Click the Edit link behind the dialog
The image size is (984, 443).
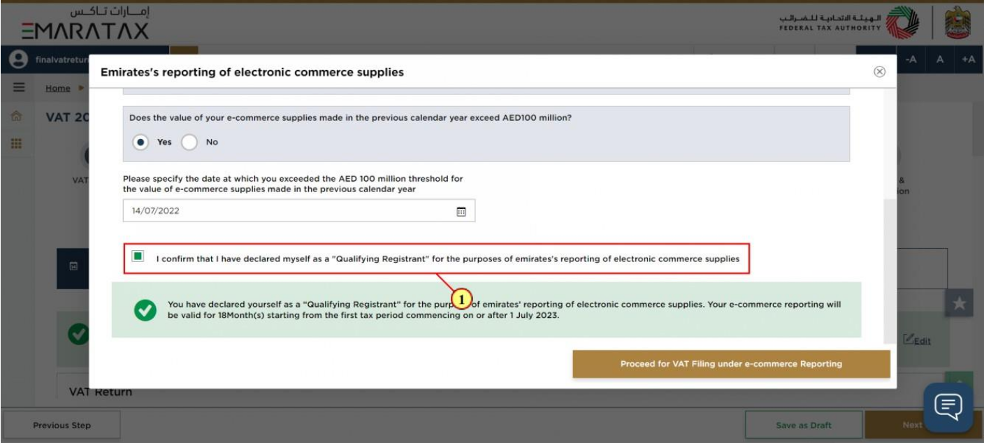click(918, 340)
